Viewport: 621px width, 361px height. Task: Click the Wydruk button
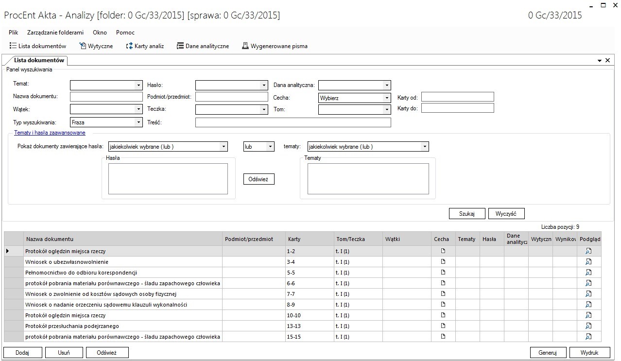pyautogui.click(x=589, y=353)
